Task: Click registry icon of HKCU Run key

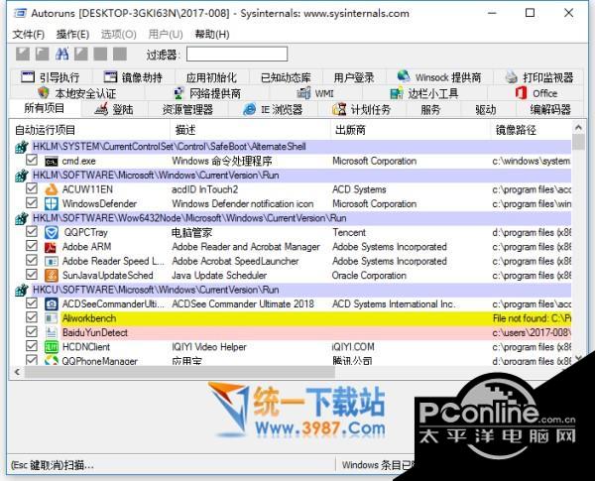Action: pos(22,290)
